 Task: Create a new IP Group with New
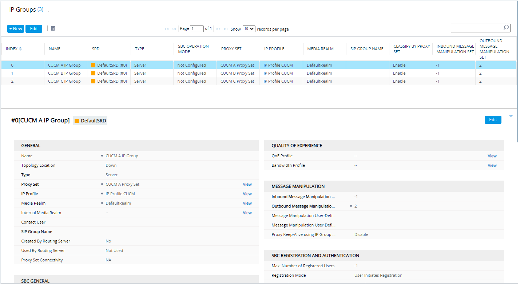(16, 29)
